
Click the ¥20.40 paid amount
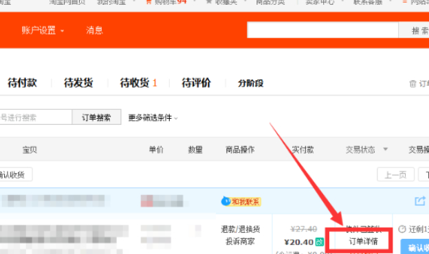[x=299, y=242]
